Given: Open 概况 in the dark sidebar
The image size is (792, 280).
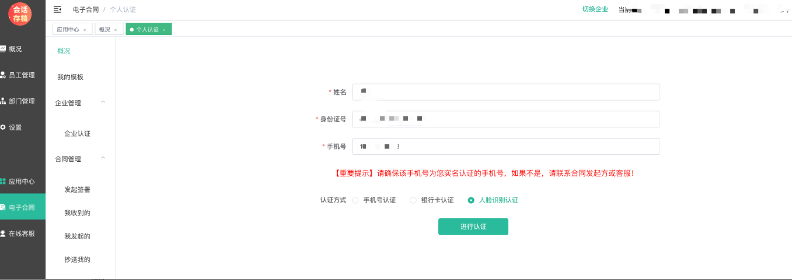Looking at the screenshot, I should click(x=15, y=49).
